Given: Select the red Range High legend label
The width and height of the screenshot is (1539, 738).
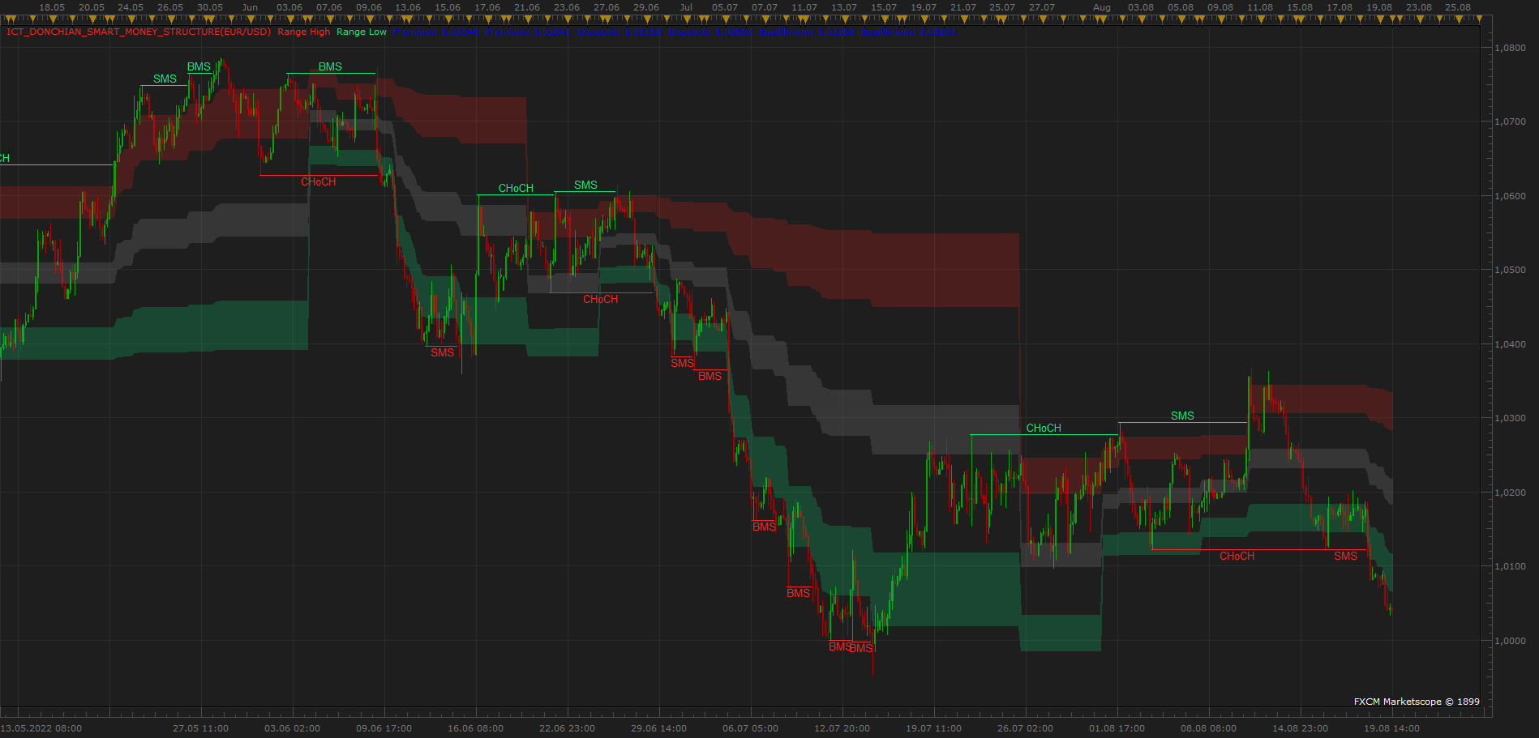Looking at the screenshot, I should pos(304,32).
